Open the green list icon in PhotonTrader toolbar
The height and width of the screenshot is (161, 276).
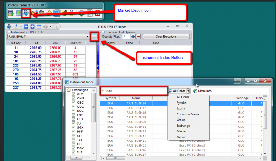click(x=18, y=13)
